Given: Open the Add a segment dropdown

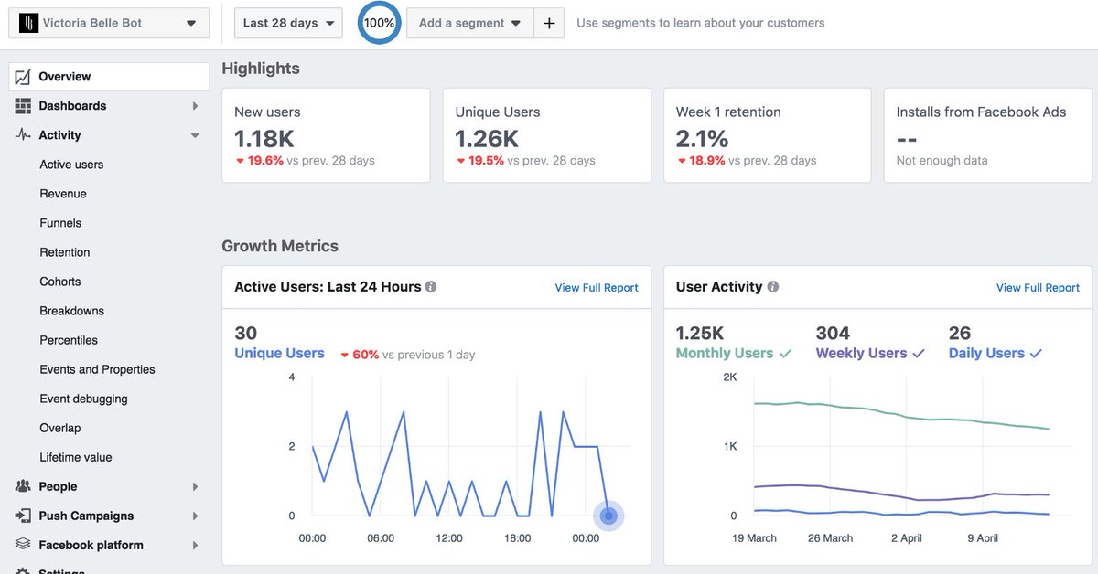Looking at the screenshot, I should 469,22.
